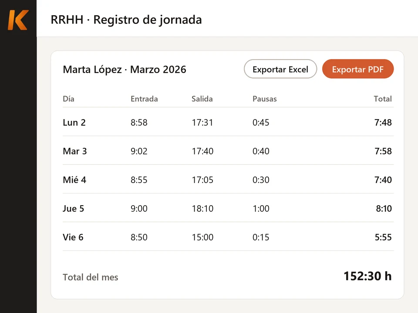Click entry time 8:58 for Lun 2
The image size is (418, 313).
pos(139,123)
